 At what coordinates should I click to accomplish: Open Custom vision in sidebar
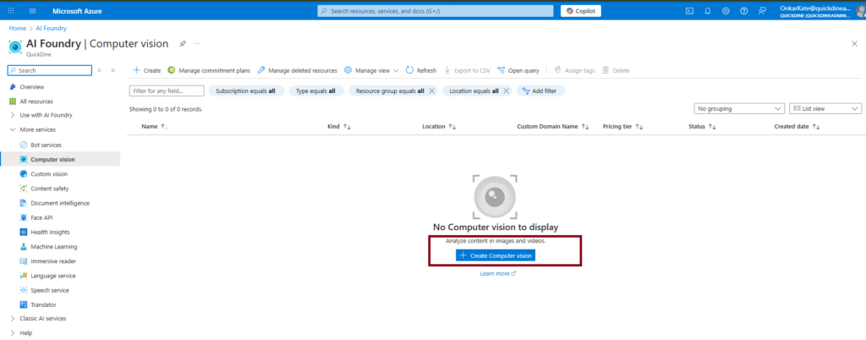[49, 174]
